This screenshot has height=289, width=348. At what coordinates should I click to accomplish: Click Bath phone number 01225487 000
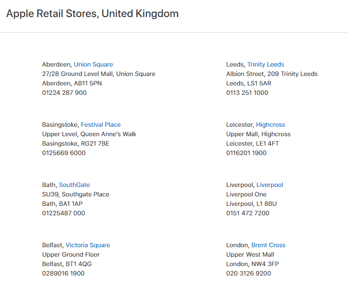pos(63,213)
